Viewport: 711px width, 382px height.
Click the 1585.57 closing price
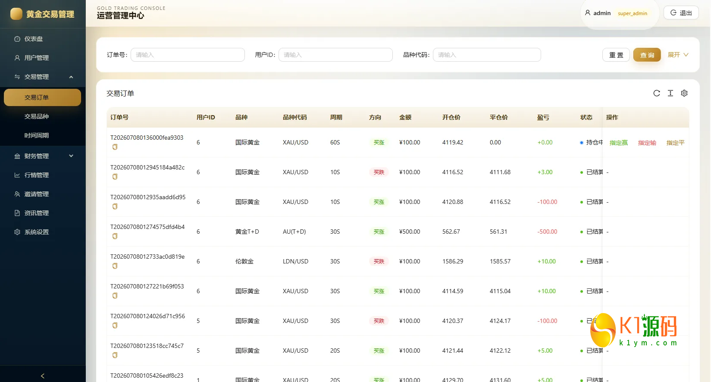(x=500, y=261)
